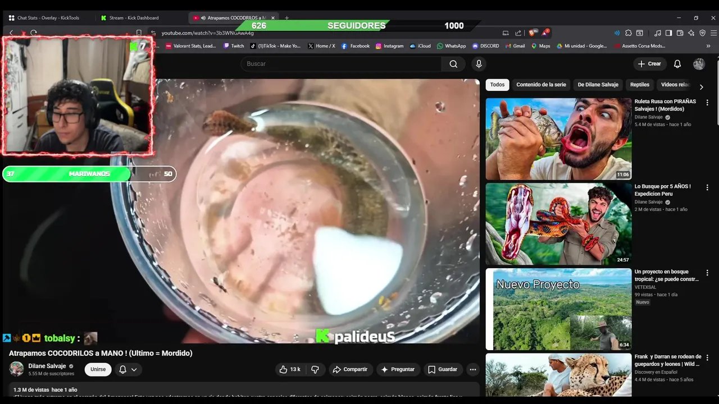
Task: Open Ruleta Rusa con PIRAÑAS thumbnail
Action: point(558,139)
